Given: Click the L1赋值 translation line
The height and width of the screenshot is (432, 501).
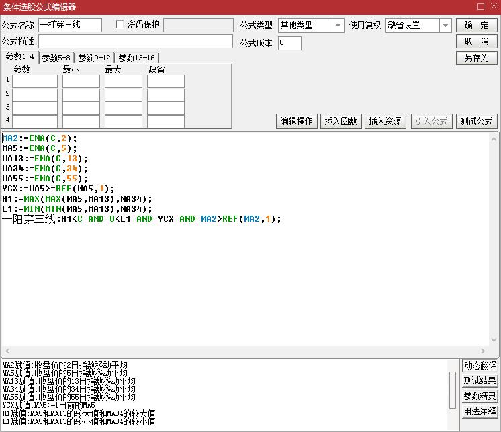Looking at the screenshot, I should click(79, 422).
